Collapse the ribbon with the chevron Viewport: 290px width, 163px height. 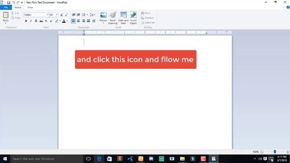pyautogui.click(x=283, y=7)
